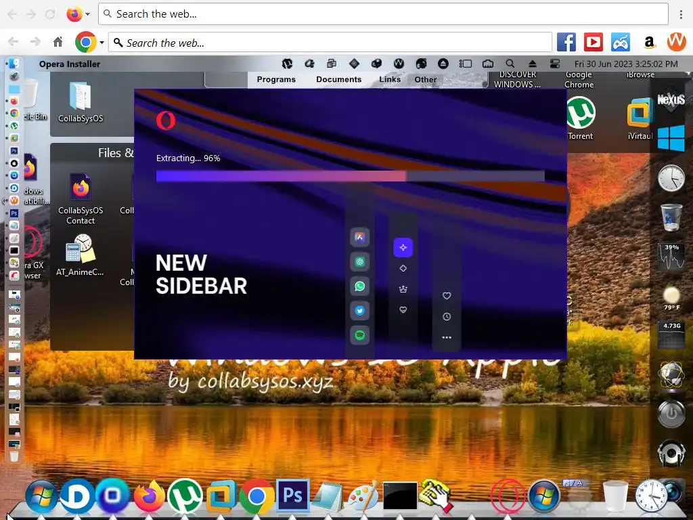Open the YouTube shortcut icon
The height and width of the screenshot is (520, 693).
[x=593, y=43]
